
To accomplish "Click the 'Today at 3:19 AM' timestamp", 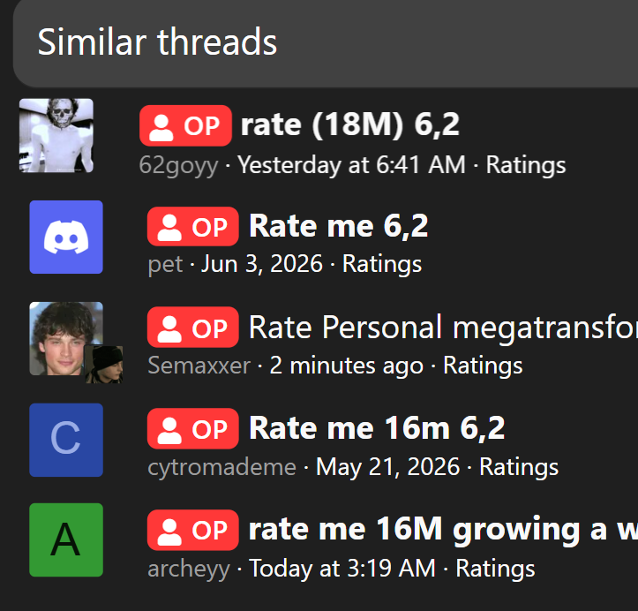I will click(342, 569).
